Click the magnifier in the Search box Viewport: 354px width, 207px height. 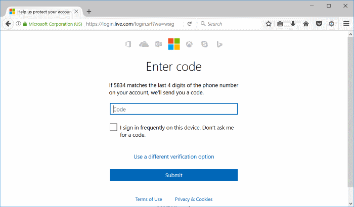click(x=203, y=24)
